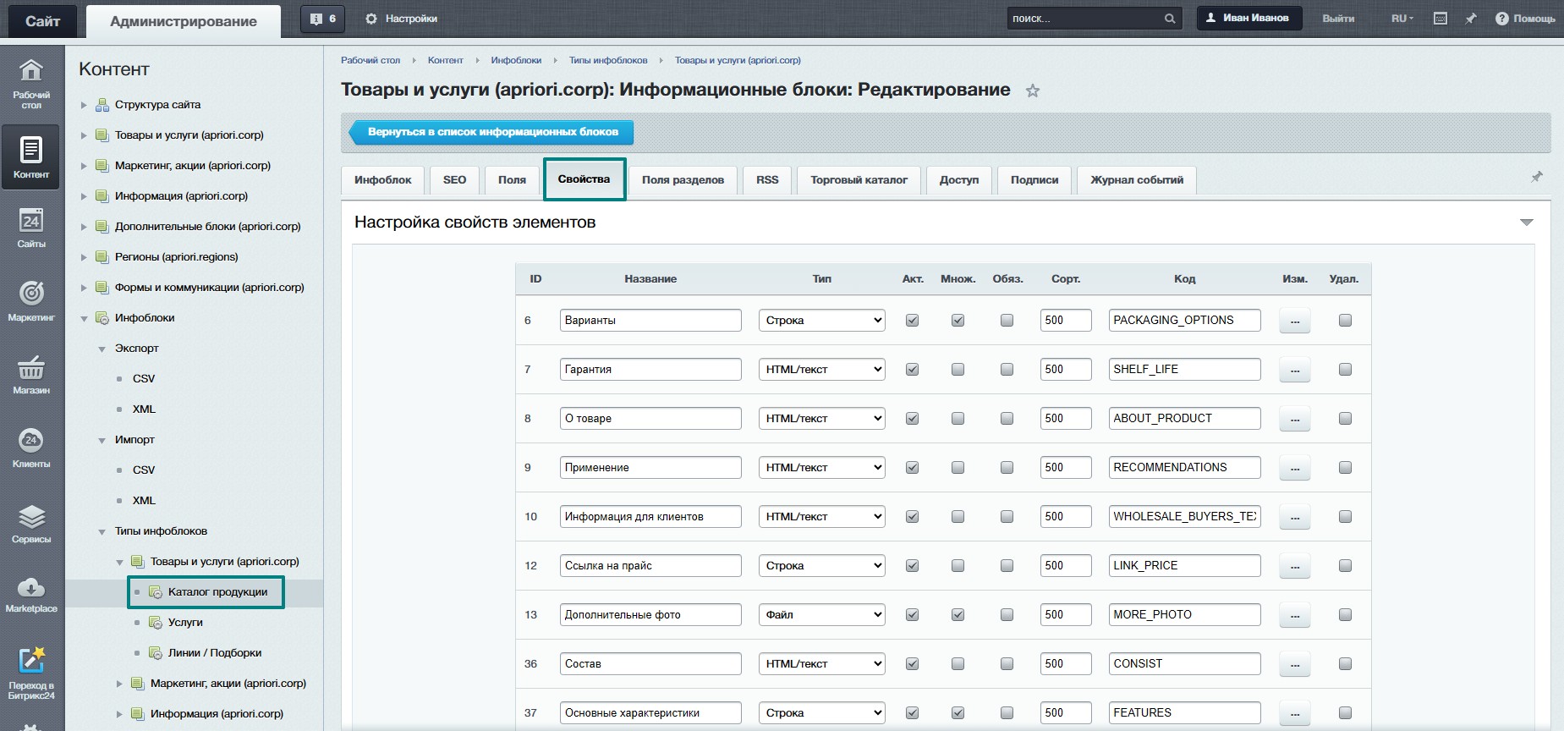Click the LINK_PRICE code input field
Image resolution: width=1564 pixels, height=731 pixels.
click(x=1183, y=566)
